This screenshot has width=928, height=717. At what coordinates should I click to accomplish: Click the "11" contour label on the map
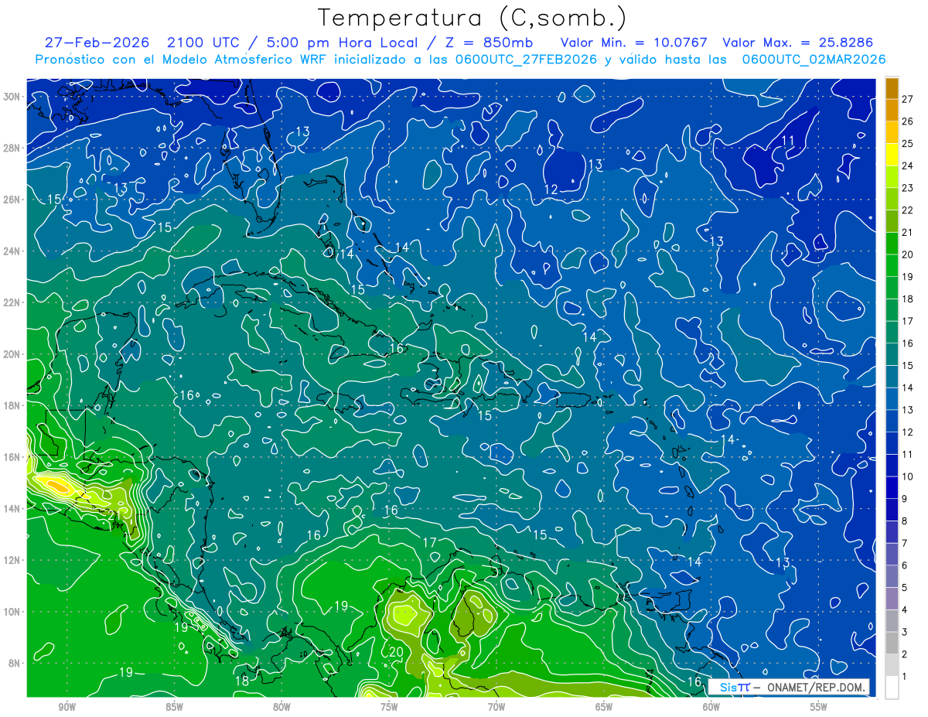pyautogui.click(x=788, y=140)
